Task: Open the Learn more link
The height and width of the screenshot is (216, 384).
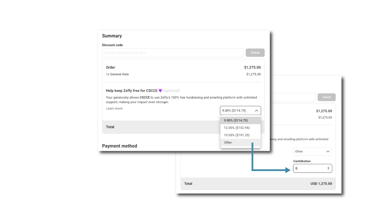Action: click(x=114, y=108)
